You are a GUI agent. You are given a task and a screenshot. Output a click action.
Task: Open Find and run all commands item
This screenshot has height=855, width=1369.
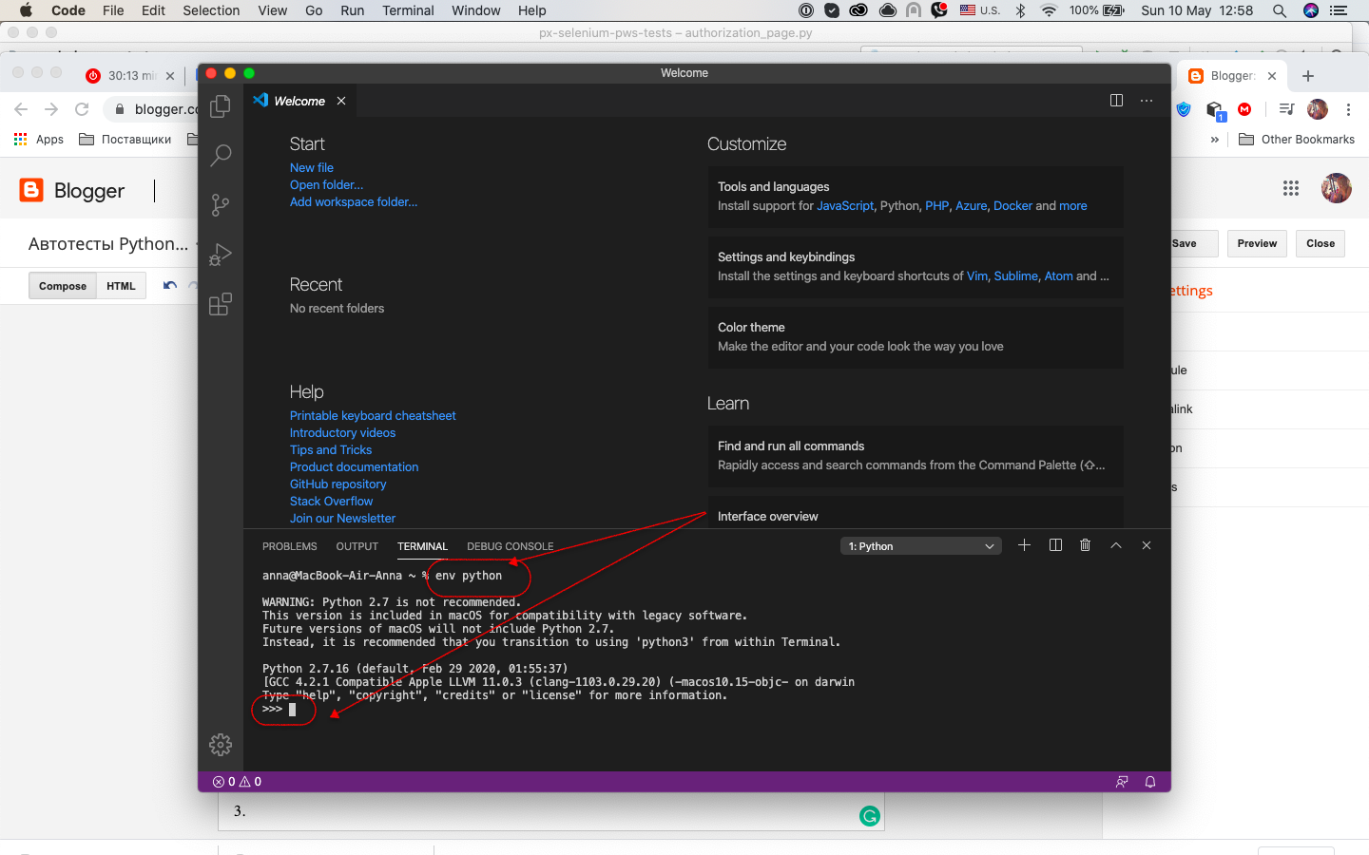[x=916, y=456]
